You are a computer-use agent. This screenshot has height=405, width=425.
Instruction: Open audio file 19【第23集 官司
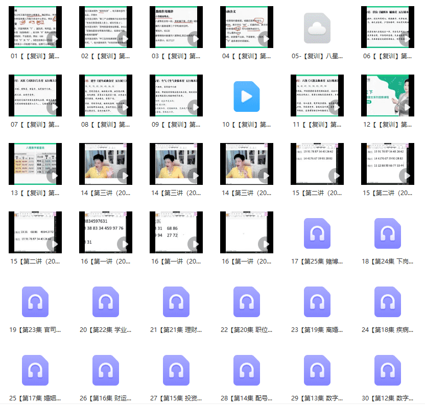coord(35,302)
